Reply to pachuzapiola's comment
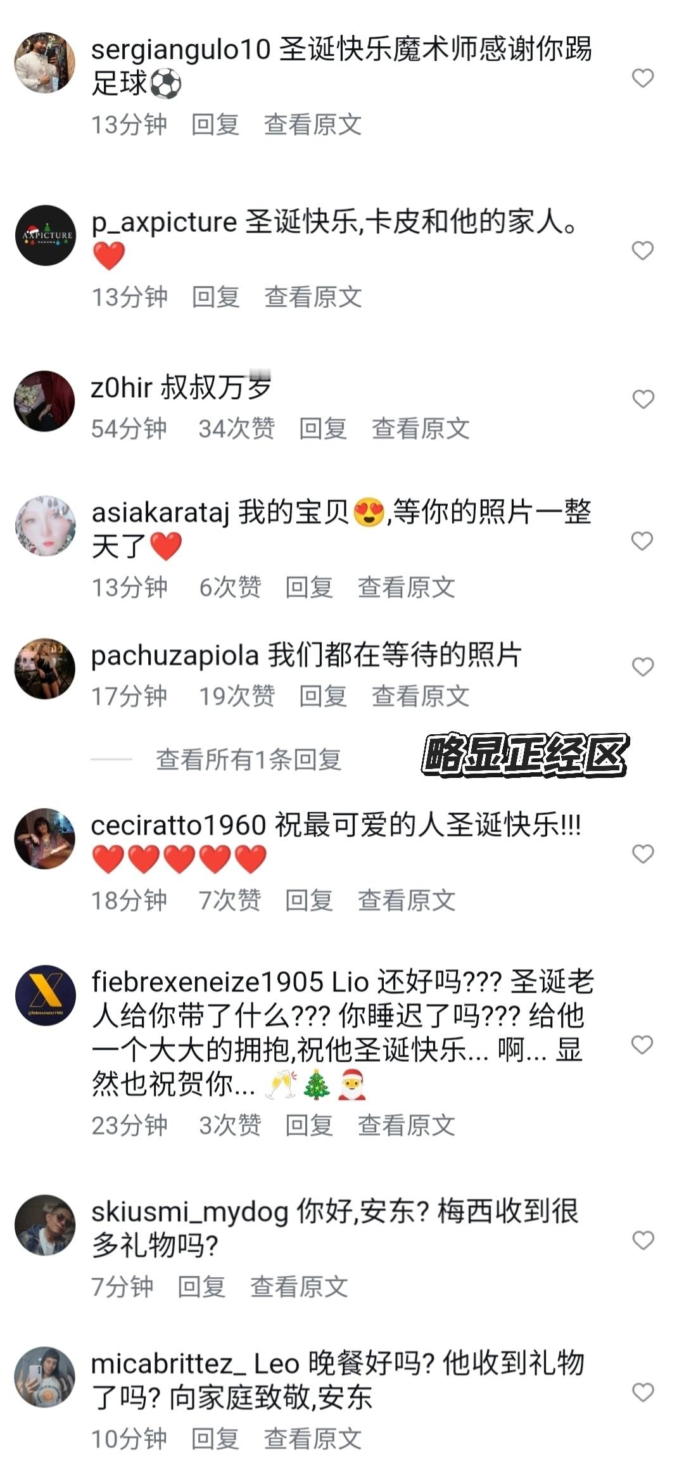This screenshot has height=1471, width=684. tap(323, 696)
